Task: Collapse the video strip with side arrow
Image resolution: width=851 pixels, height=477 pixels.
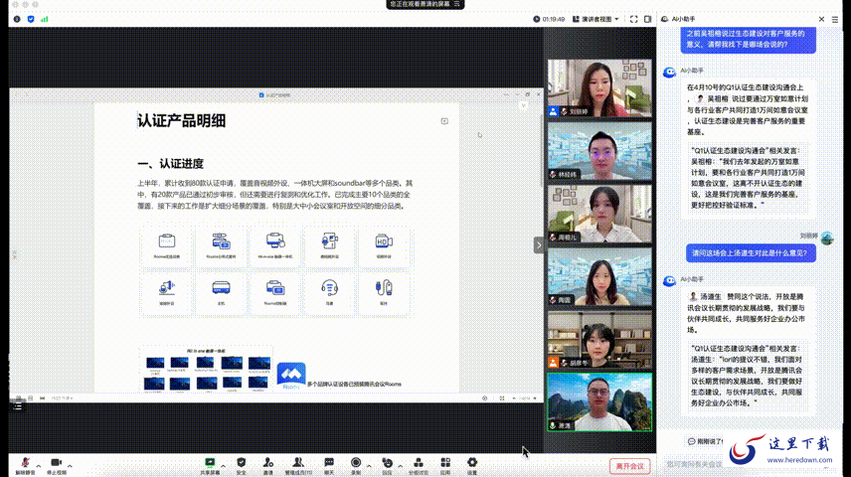Action: click(539, 244)
